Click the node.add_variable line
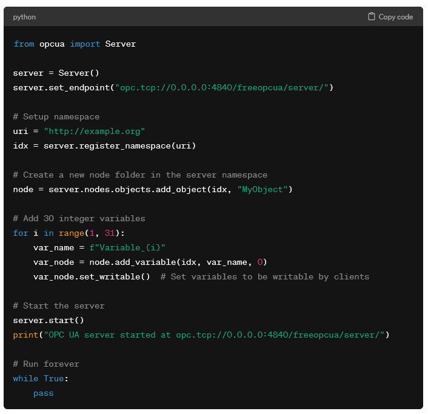The width and height of the screenshot is (428, 414). click(150, 262)
